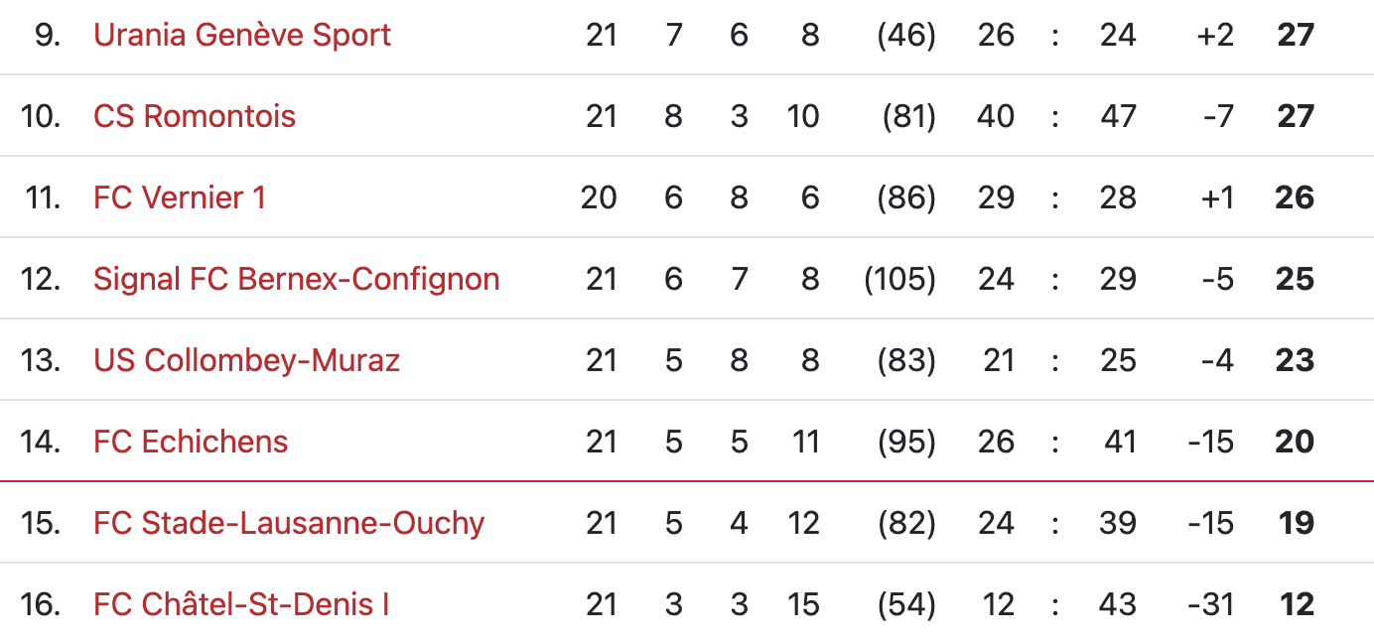Open the Urania Genève Sport team link
The image size is (1374, 639).
coord(241,35)
